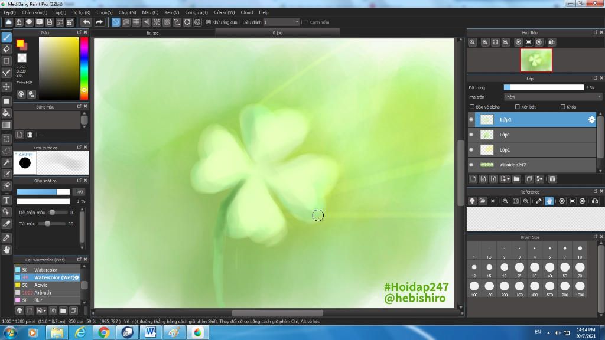
Task: Select the Airbrush brush
Action: 47,293
